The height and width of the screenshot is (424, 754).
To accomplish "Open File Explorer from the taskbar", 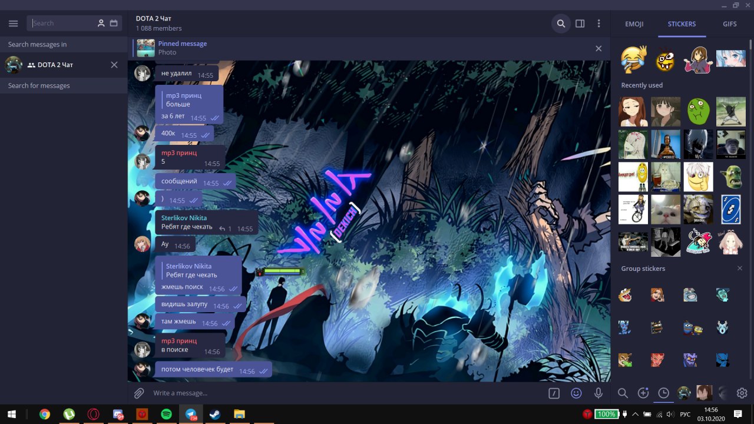I will tap(239, 415).
